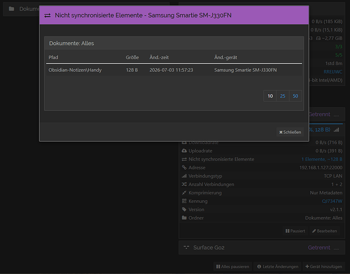Click the signal strength icon beside 128 B
The image size is (350, 274).
coord(336,130)
